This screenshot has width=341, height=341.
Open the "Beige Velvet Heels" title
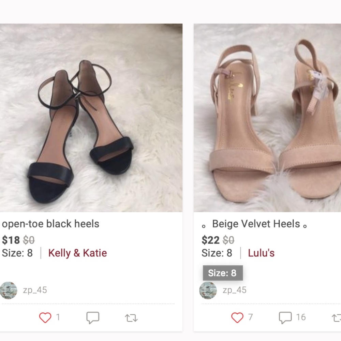[256, 224]
